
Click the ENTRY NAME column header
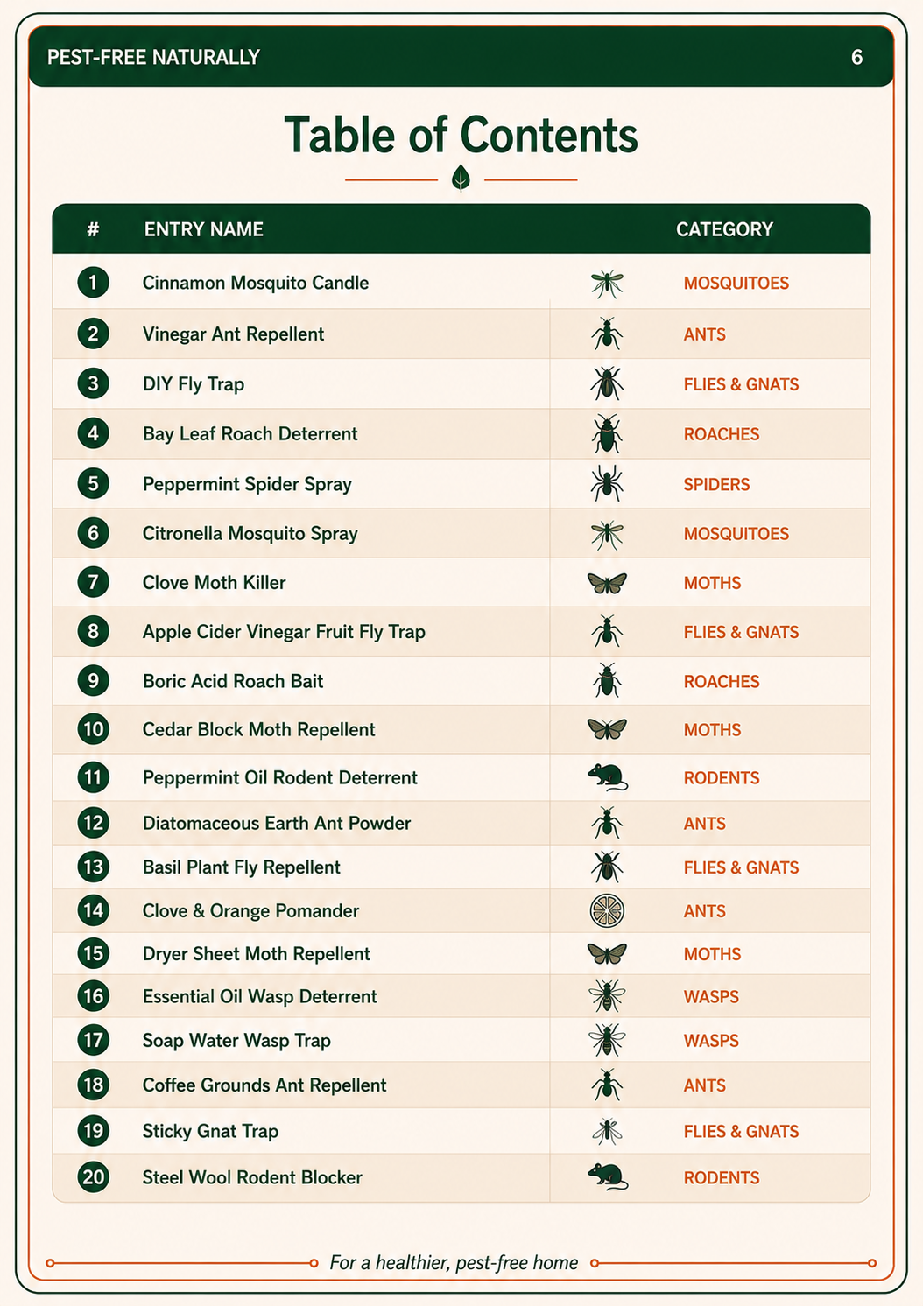(x=204, y=229)
